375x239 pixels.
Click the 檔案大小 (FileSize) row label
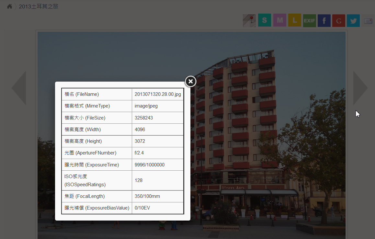pyautogui.click(x=85, y=118)
